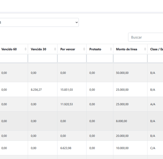Click 25.000,00 in the 15.851,03 row

tap(122, 90)
